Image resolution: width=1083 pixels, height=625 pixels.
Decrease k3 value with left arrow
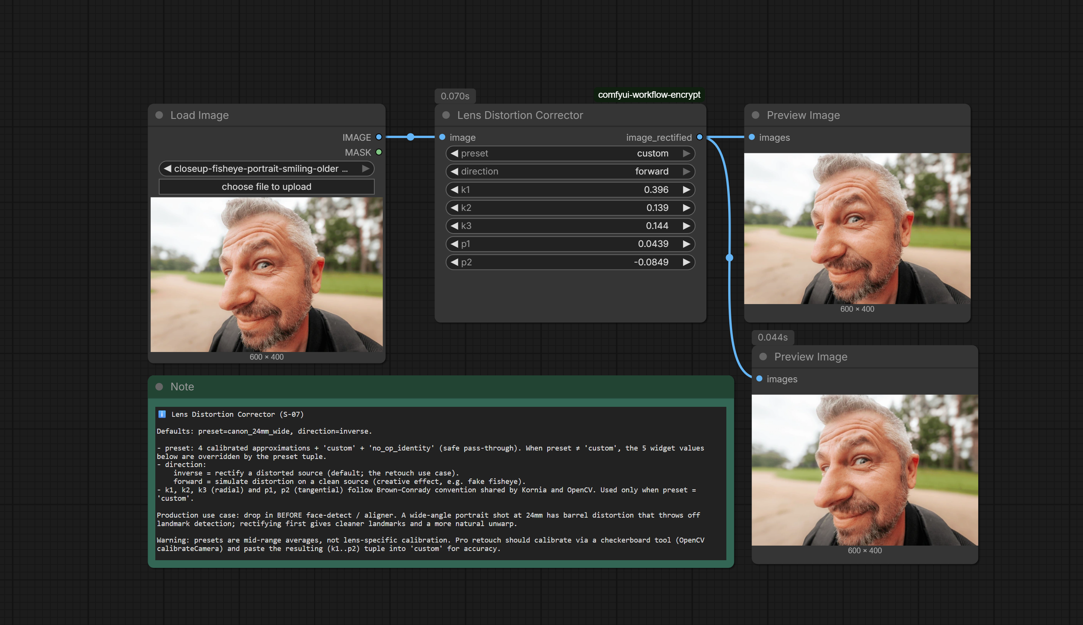pos(454,226)
